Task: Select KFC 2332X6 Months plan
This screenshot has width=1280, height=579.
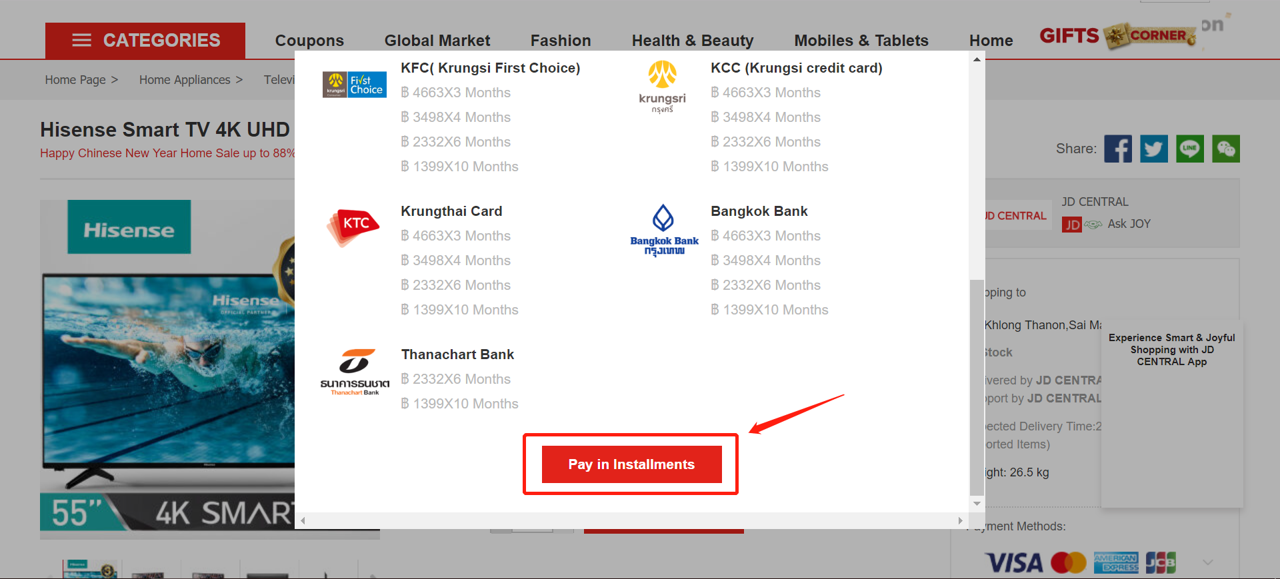Action: coord(455,142)
